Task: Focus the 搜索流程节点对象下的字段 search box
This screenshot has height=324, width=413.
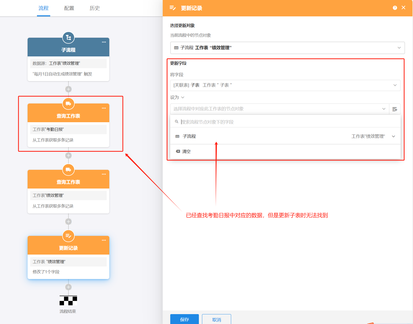Action: [x=285, y=122]
